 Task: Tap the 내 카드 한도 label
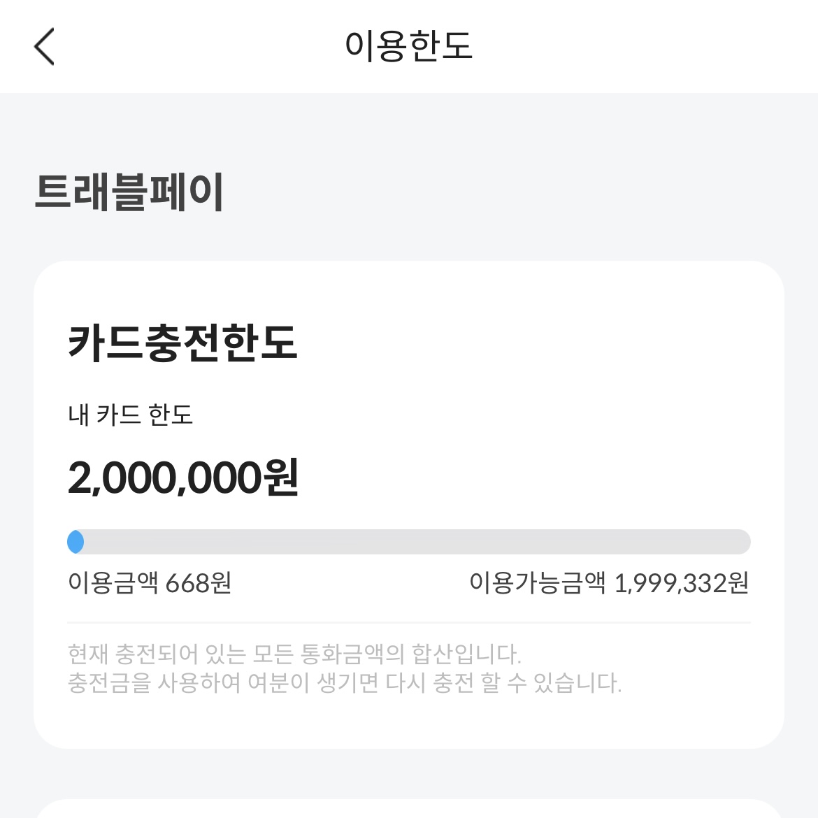(x=130, y=415)
